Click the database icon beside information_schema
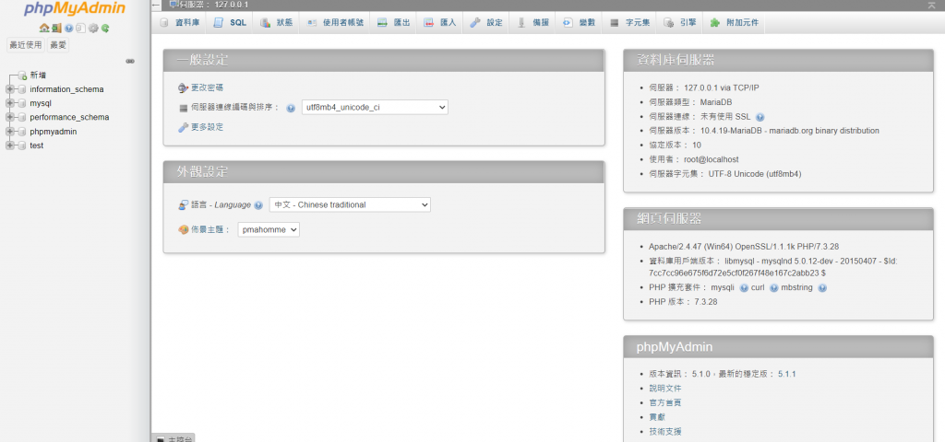945x442 pixels. click(22, 89)
